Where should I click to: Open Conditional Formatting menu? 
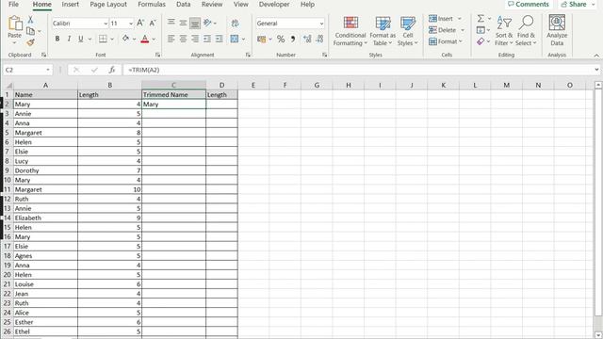350,31
